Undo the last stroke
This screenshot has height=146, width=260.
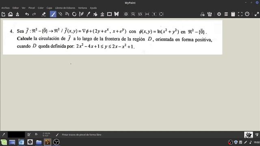[x=27, y=14]
